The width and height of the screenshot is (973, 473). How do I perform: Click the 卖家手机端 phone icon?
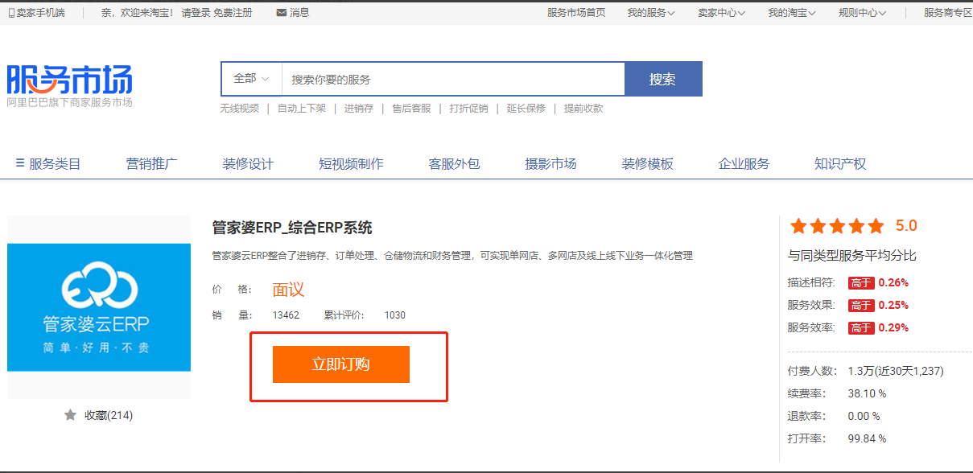tap(10, 13)
